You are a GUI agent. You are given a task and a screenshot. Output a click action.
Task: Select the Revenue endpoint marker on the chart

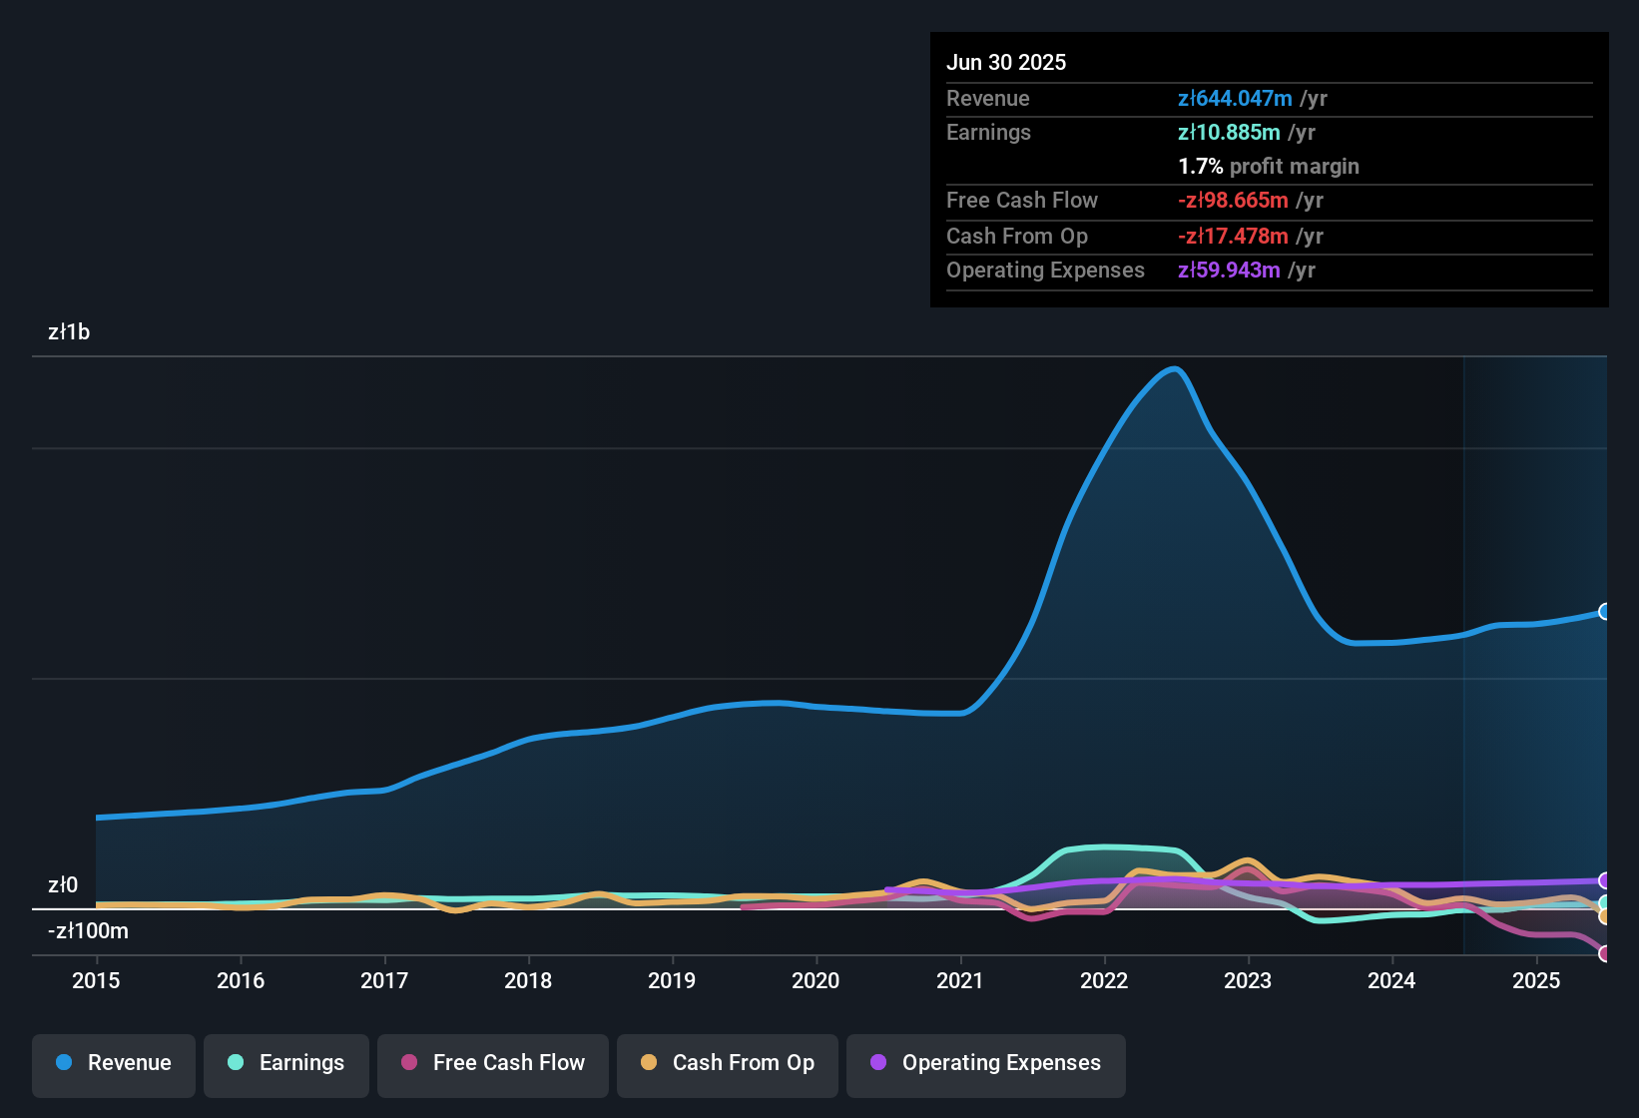coord(1606,611)
